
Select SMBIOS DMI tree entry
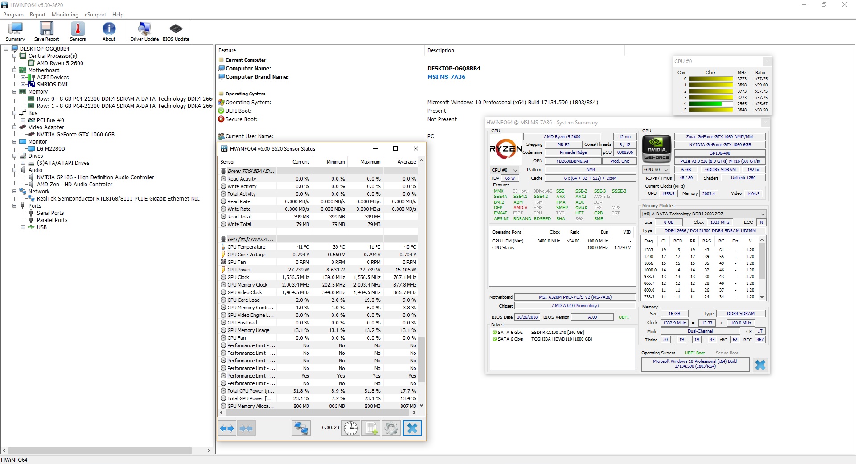[52, 85]
